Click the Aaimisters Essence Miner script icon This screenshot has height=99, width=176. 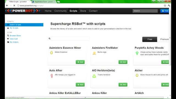51,53
